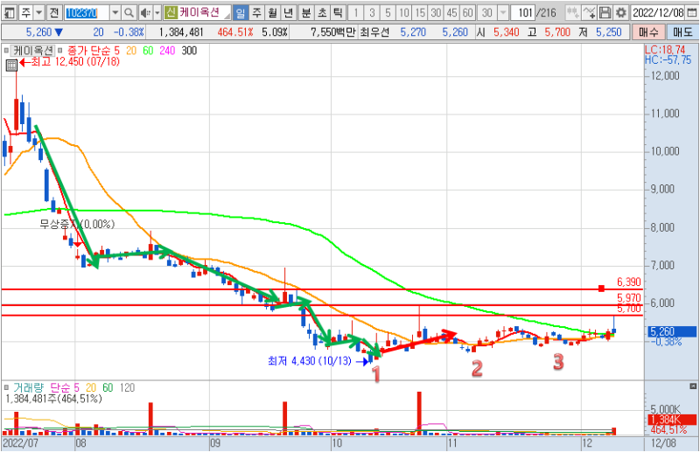
Task: Click the 종가 단순 moving average label
Action: tap(89, 51)
